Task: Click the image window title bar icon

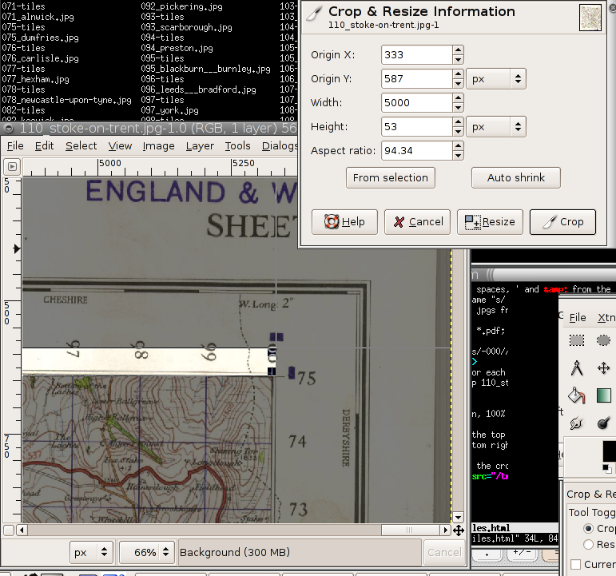Action: (x=8, y=129)
